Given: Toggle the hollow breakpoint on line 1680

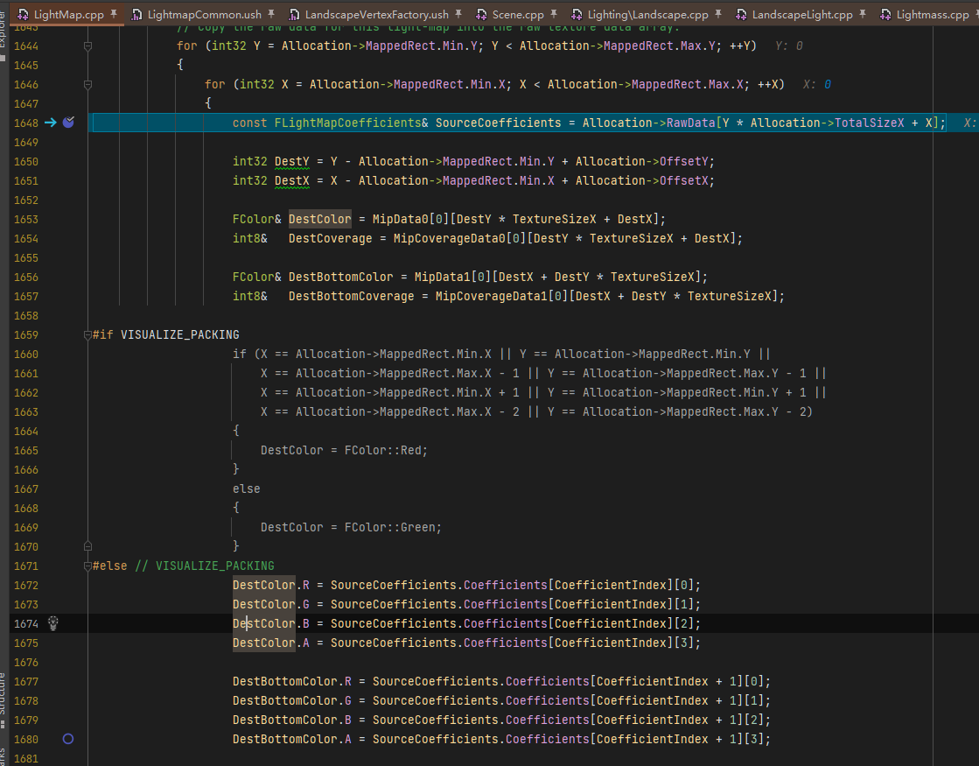Looking at the screenshot, I should (x=68, y=739).
